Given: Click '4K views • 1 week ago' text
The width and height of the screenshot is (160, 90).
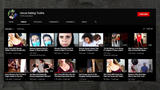Looking at the screenshot, I should click(x=111, y=79).
